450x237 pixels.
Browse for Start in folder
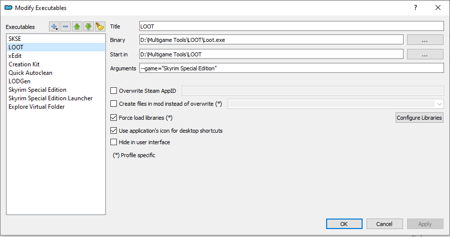[x=425, y=54]
